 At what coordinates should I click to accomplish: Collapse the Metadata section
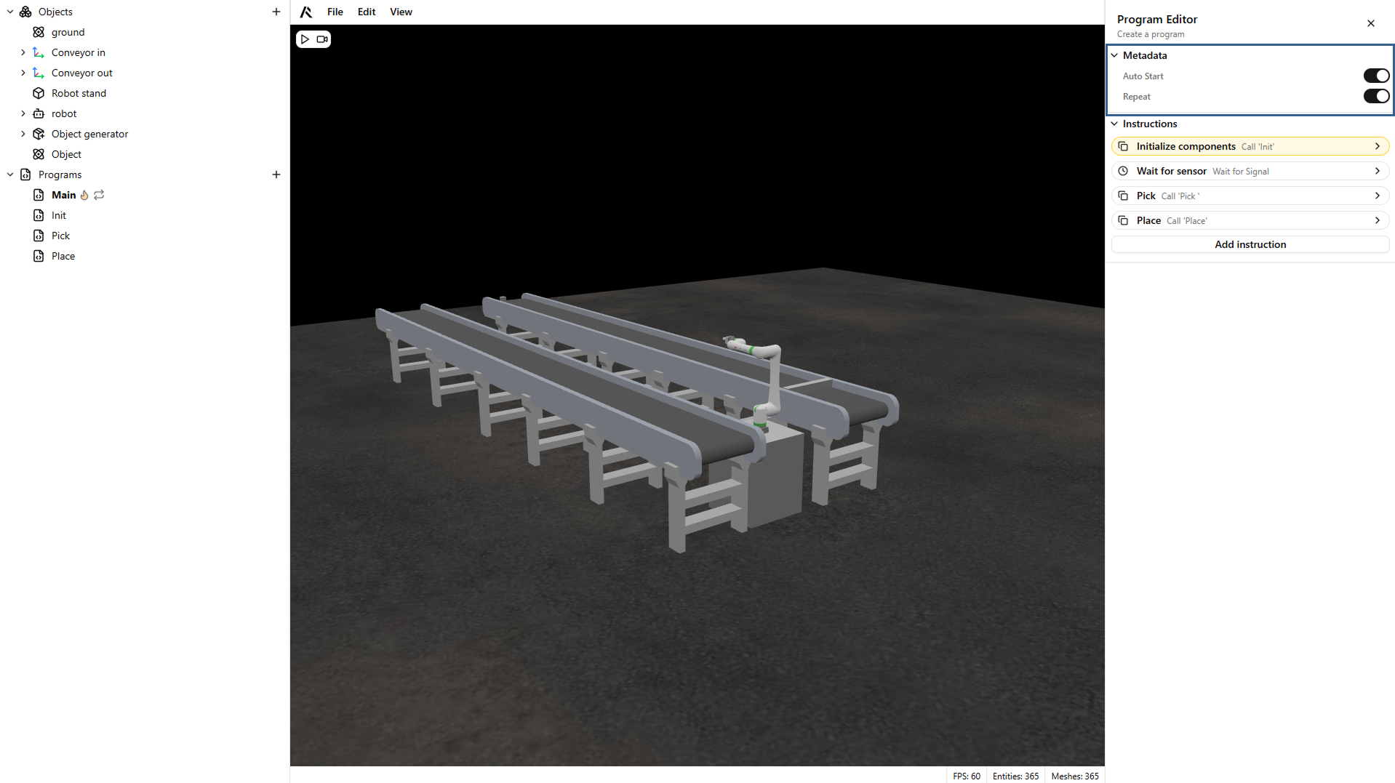[1114, 55]
